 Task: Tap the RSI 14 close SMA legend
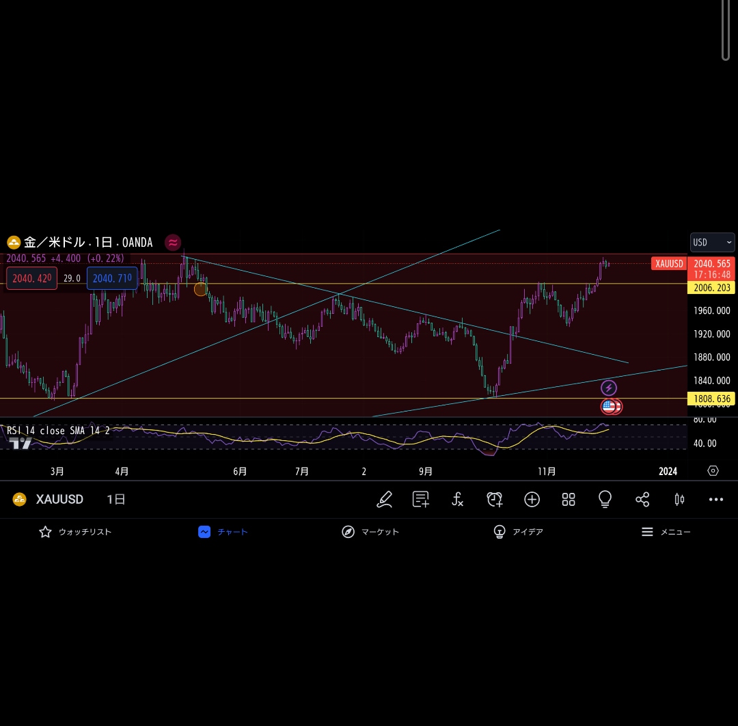(x=58, y=431)
